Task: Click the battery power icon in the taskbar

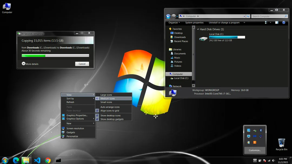Action: (260, 160)
